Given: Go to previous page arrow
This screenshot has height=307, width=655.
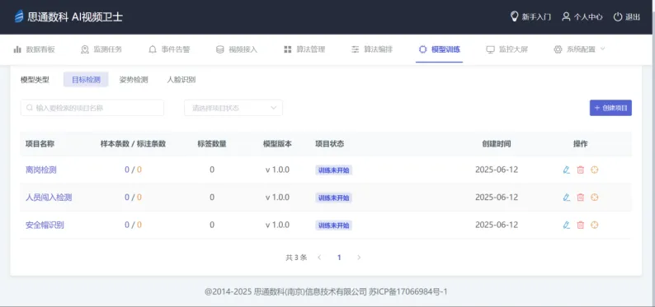Looking at the screenshot, I should [x=319, y=258].
